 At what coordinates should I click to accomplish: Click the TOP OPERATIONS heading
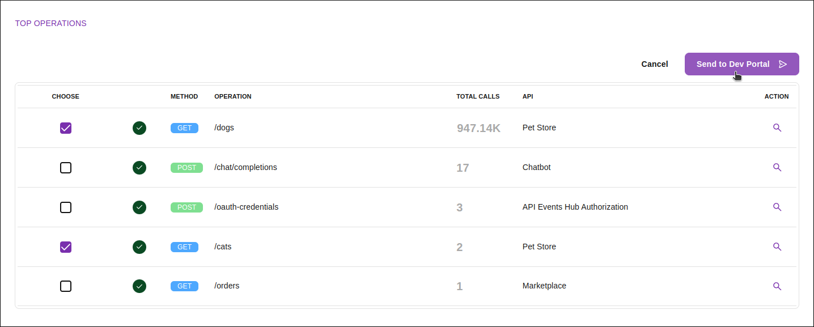point(50,23)
